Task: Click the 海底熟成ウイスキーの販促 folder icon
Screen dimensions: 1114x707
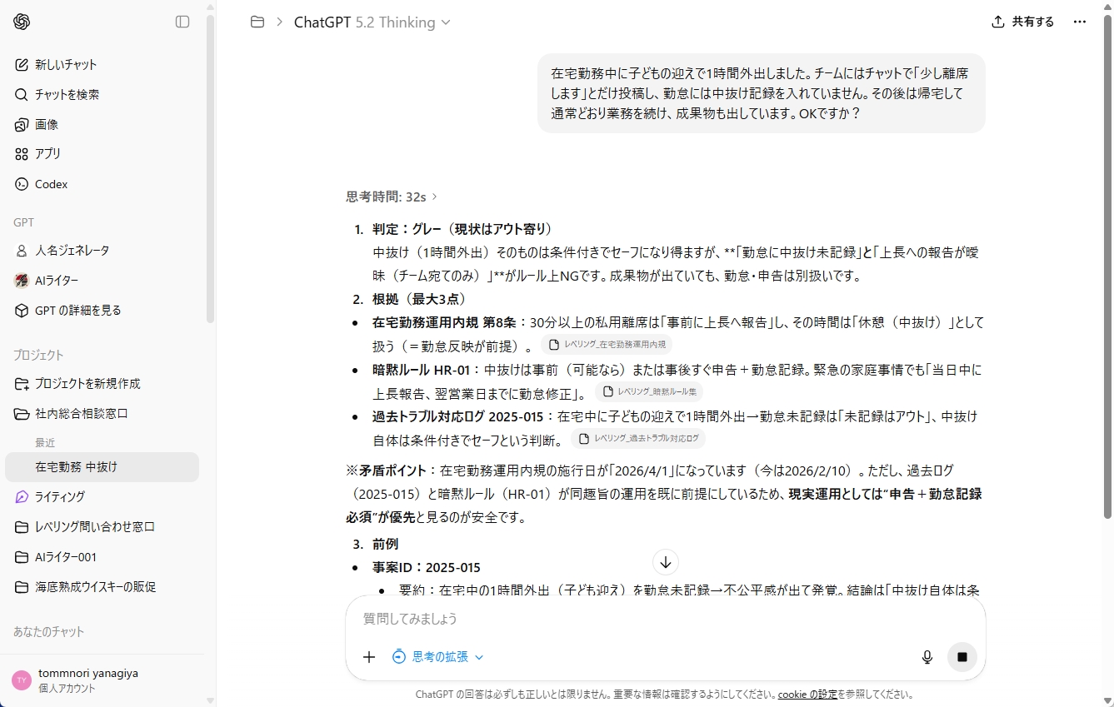Action: (22, 587)
